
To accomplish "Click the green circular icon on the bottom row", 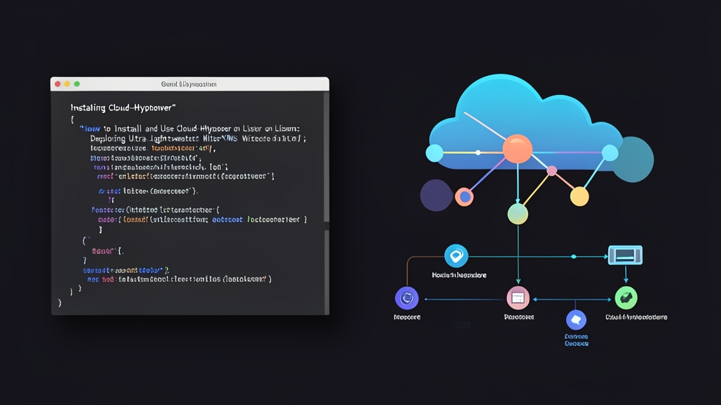I will pos(626,298).
